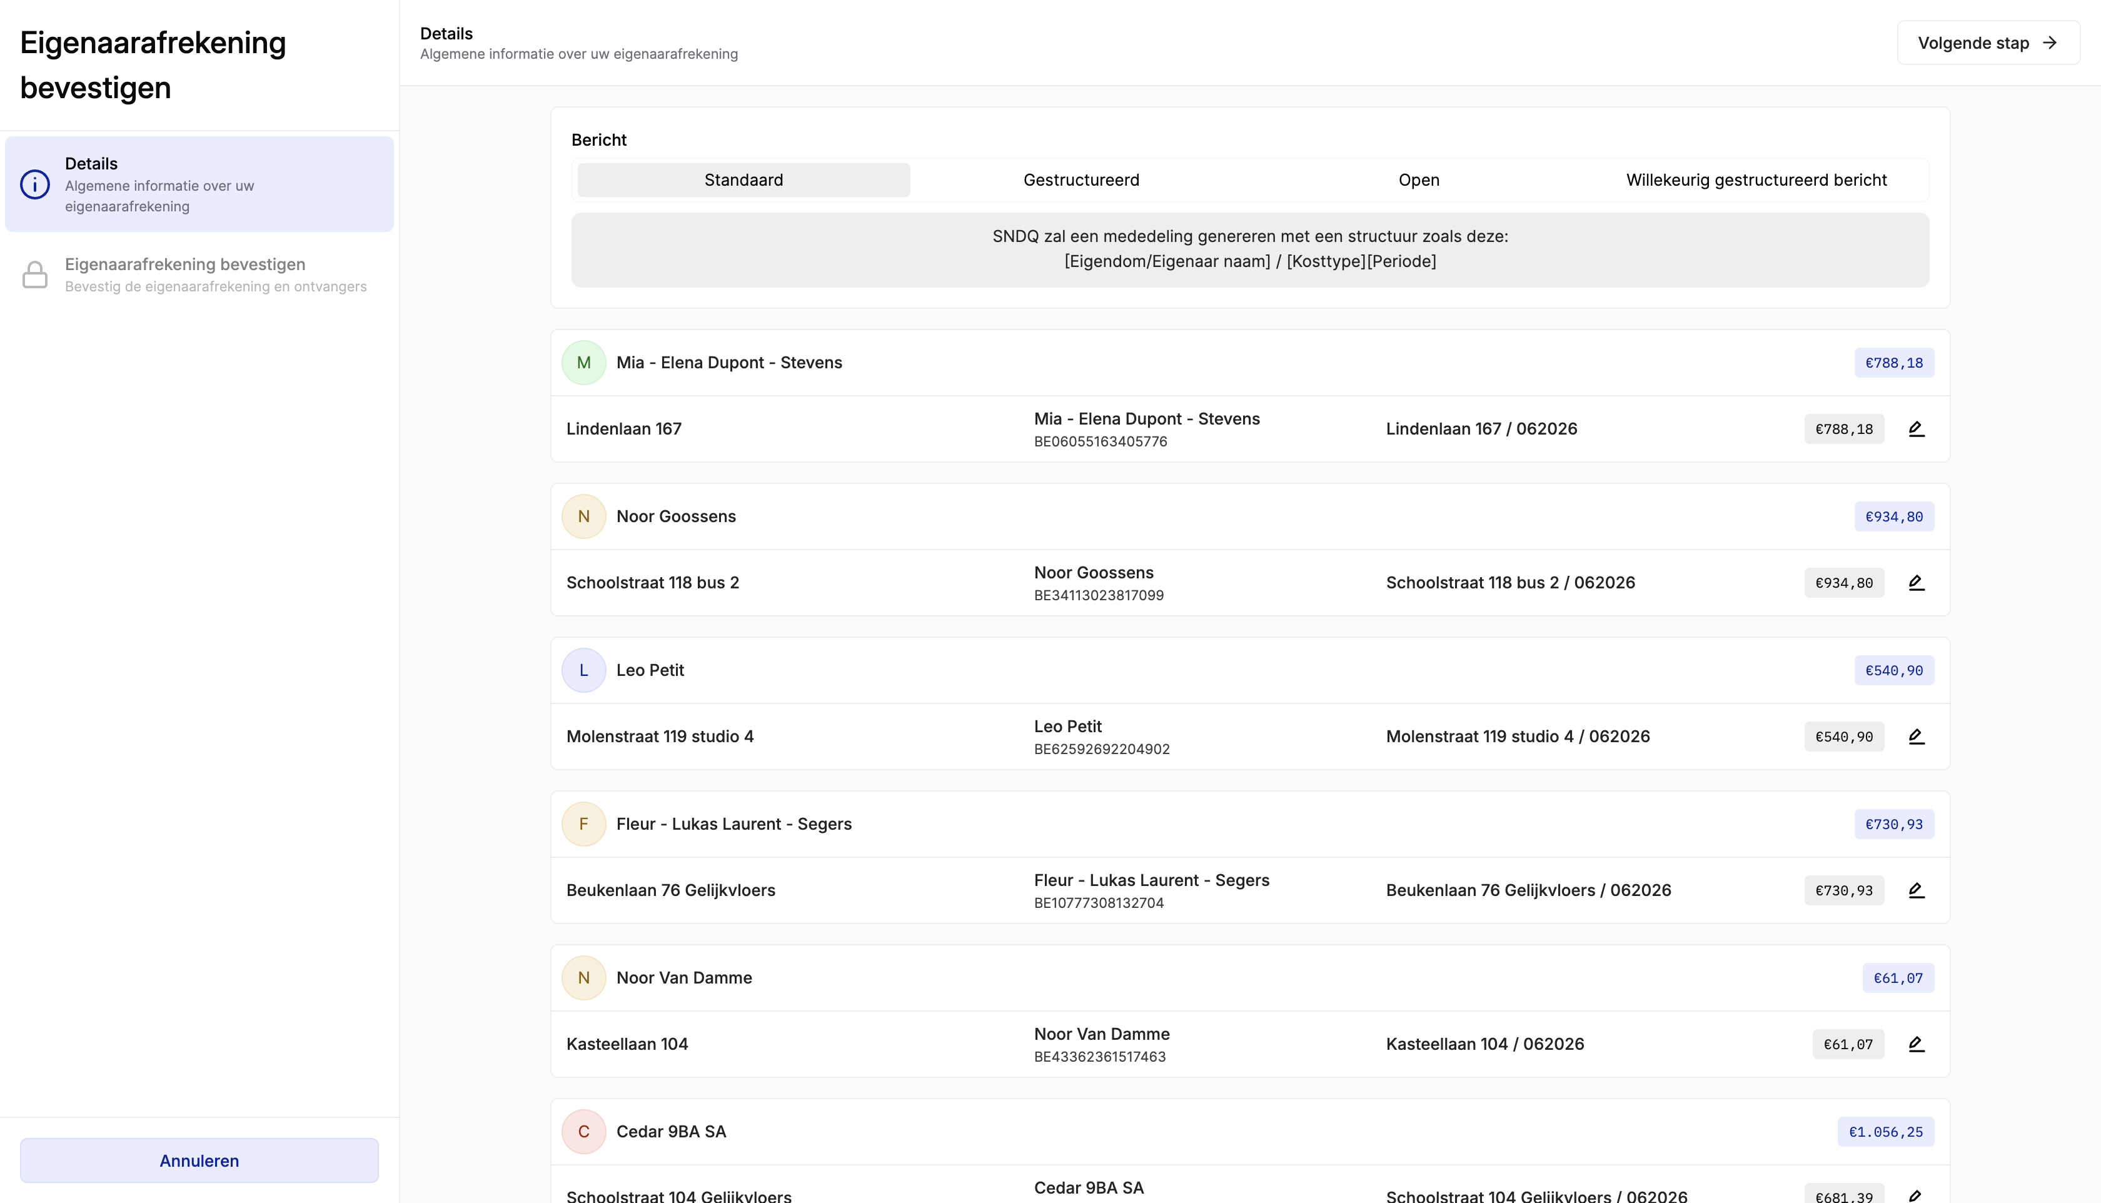Choose the Open message type
Image resolution: width=2101 pixels, height=1203 pixels.
pyautogui.click(x=1419, y=180)
